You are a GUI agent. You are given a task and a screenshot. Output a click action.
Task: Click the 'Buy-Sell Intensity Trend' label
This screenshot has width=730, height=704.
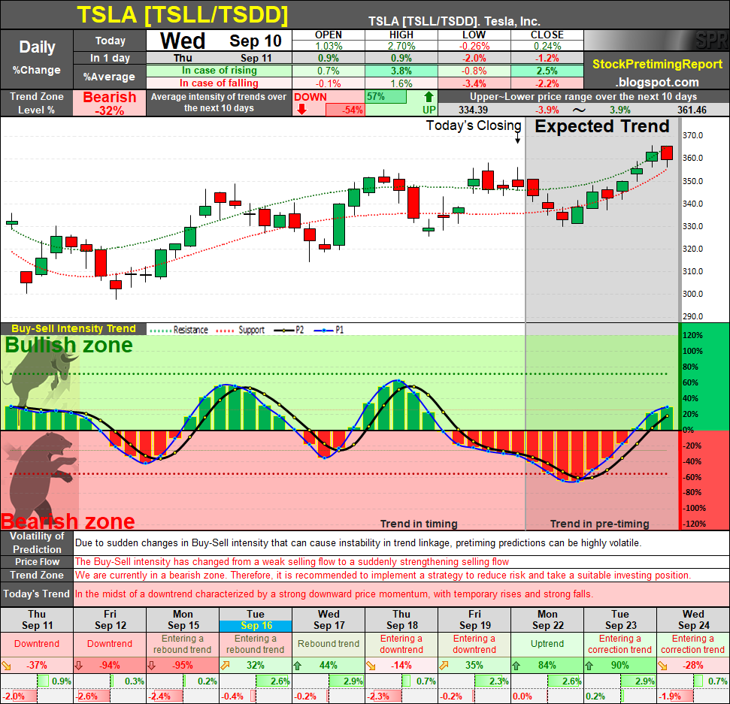[x=74, y=328]
